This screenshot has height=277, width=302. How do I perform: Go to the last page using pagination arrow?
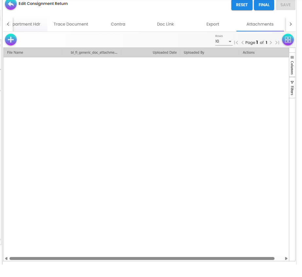[x=277, y=42]
